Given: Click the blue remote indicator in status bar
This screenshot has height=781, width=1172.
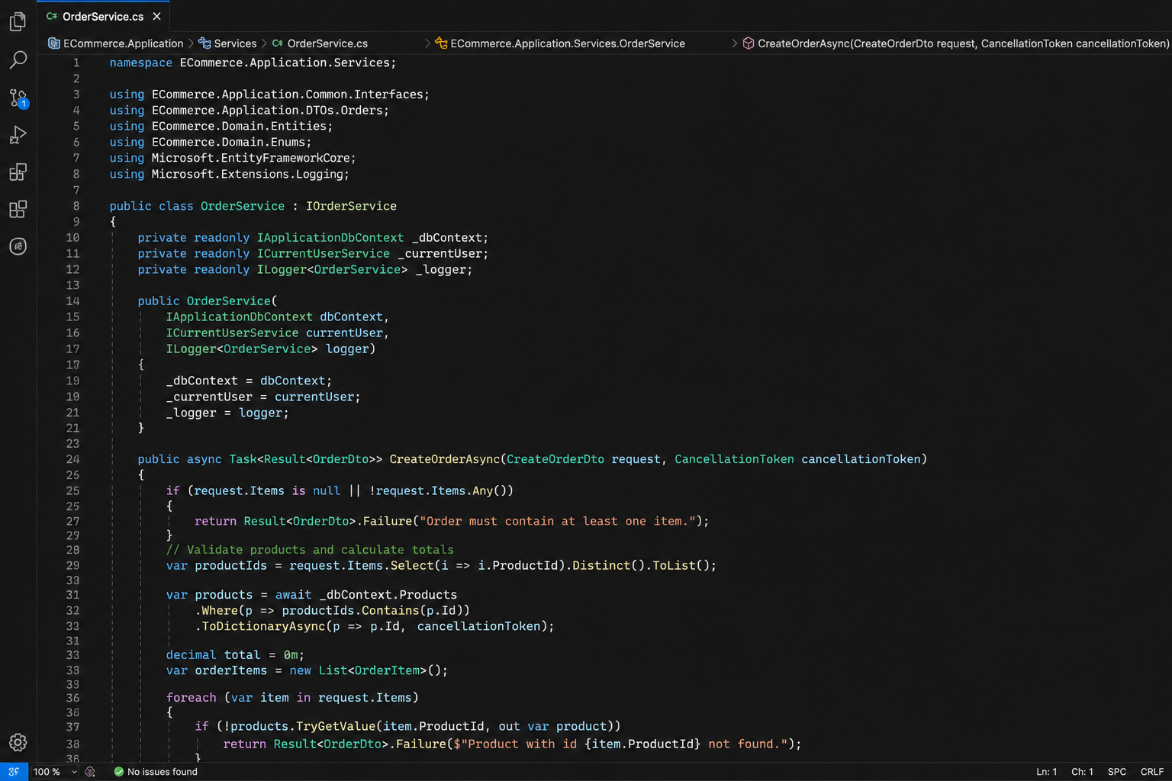Looking at the screenshot, I should coord(14,772).
